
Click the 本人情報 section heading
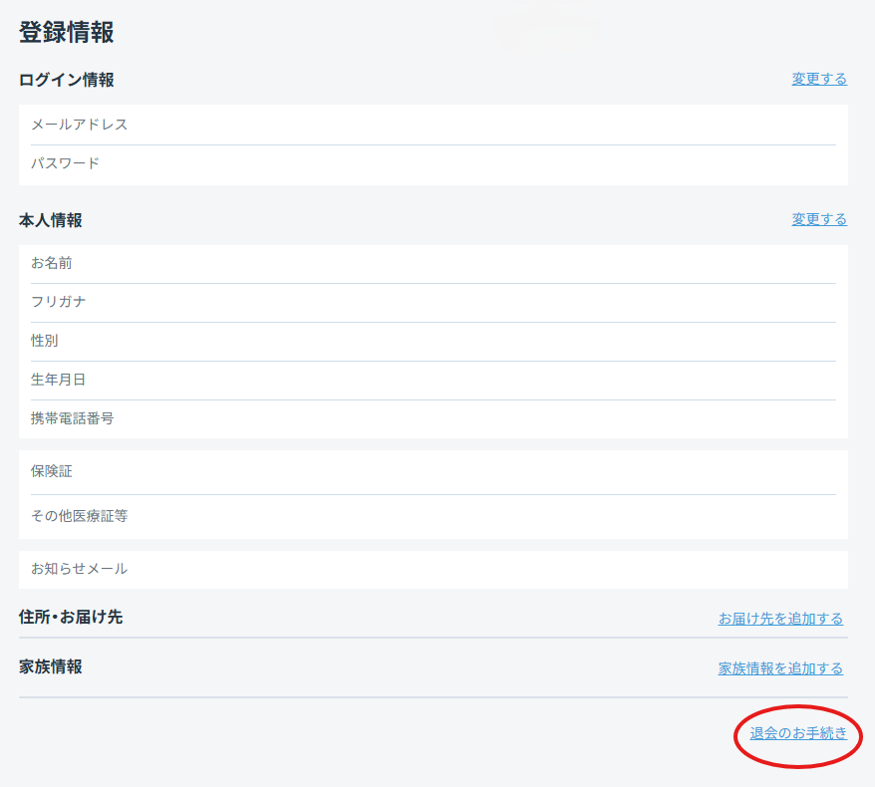[x=51, y=220]
